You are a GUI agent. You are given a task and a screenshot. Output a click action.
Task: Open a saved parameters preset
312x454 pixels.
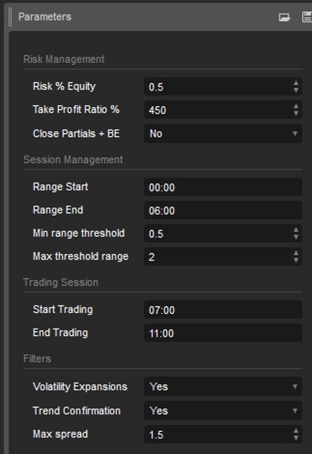click(285, 16)
